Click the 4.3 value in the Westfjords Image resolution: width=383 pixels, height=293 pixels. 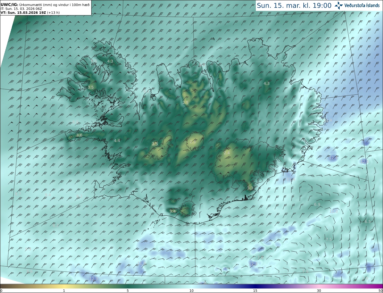pyautogui.click(x=110, y=61)
